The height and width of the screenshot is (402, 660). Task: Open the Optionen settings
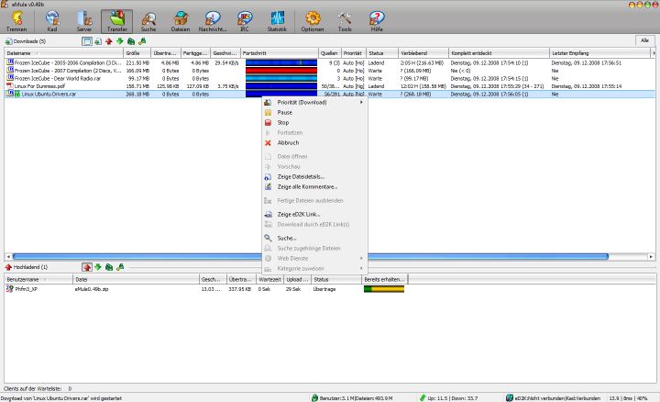[x=313, y=19]
